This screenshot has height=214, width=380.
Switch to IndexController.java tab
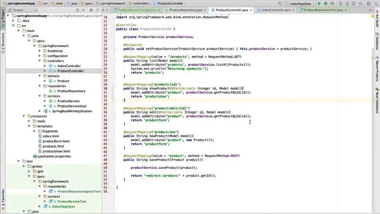[x=275, y=10]
